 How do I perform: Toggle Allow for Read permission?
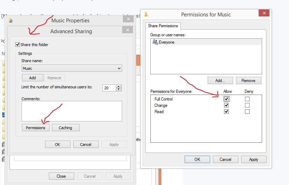coord(227,112)
